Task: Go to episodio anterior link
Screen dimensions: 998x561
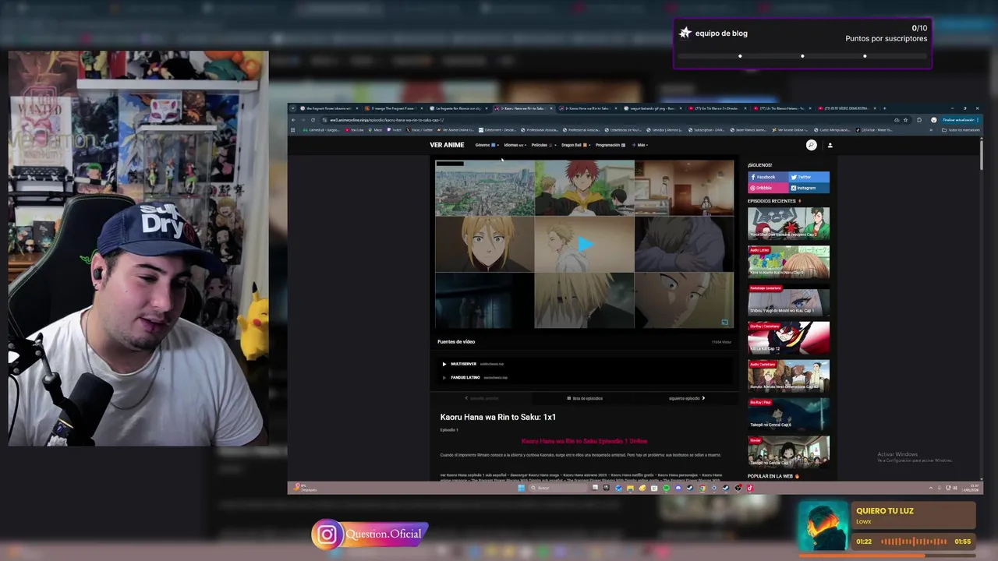Action: pos(482,398)
